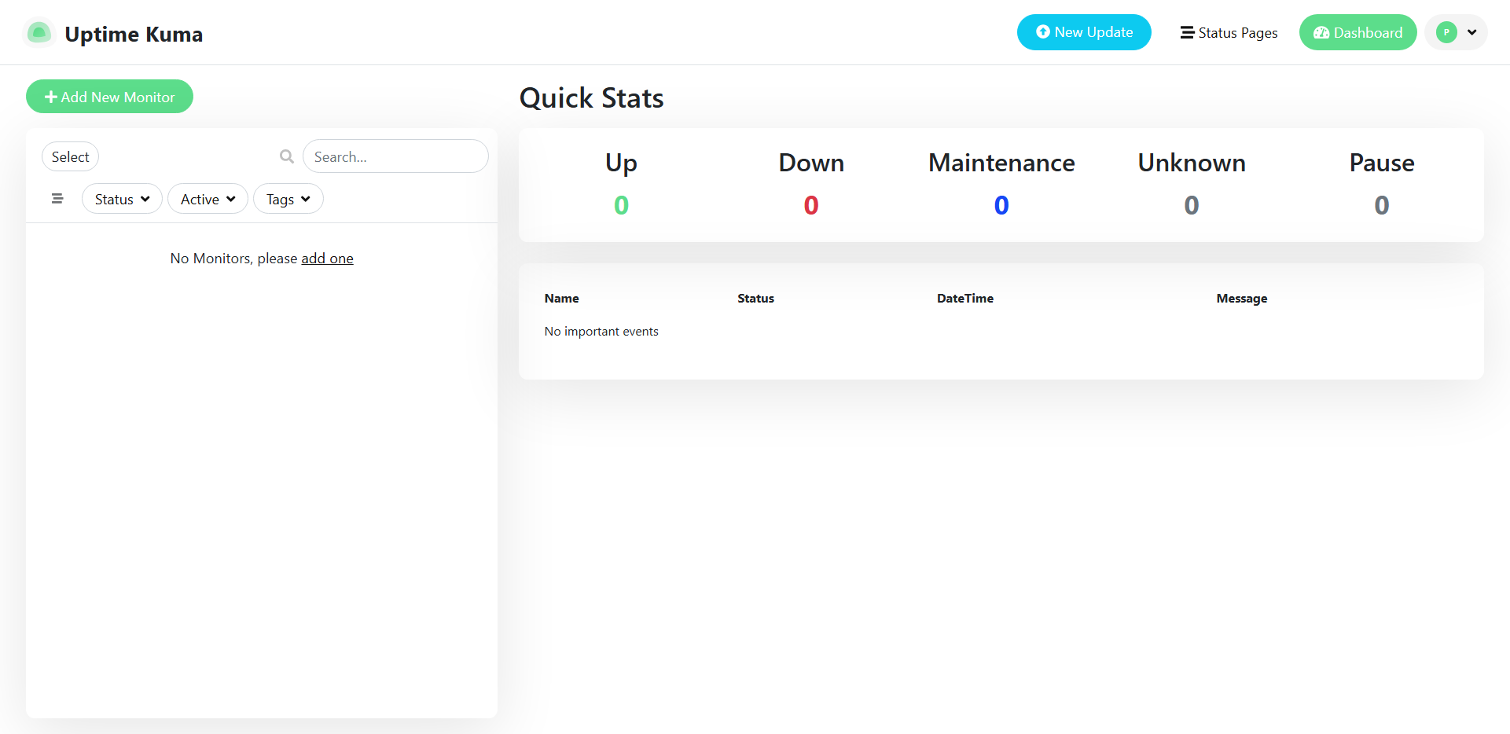The image size is (1510, 734).
Task: Follow the 'add one' link
Action: 327,259
